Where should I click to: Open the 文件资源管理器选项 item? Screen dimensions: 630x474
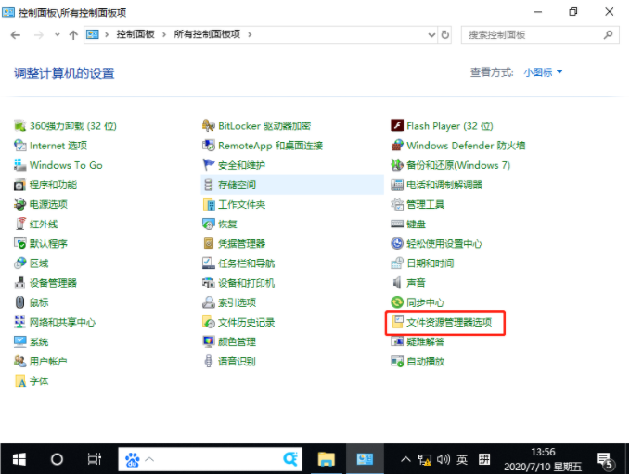[455, 322]
